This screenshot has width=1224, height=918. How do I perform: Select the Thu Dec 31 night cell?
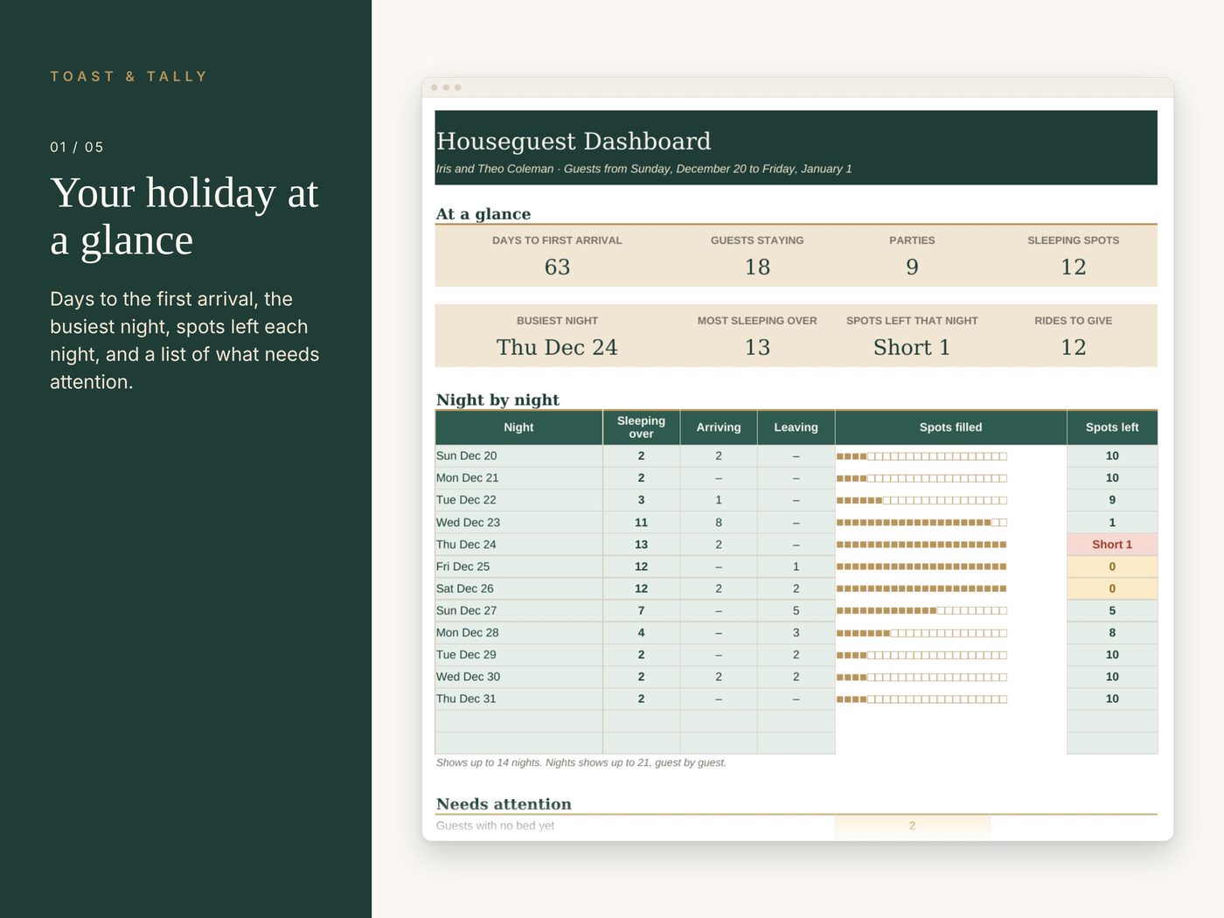[518, 699]
